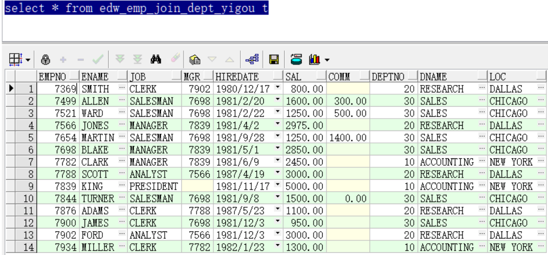The image size is (548, 255).
Task: Click the floppy disk save icon
Action: [x=274, y=60]
